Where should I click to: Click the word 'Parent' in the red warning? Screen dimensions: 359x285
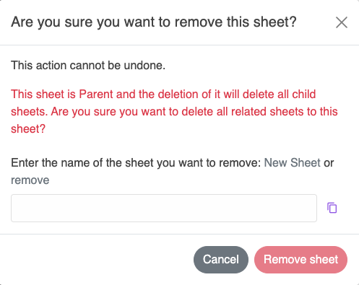tap(96, 94)
